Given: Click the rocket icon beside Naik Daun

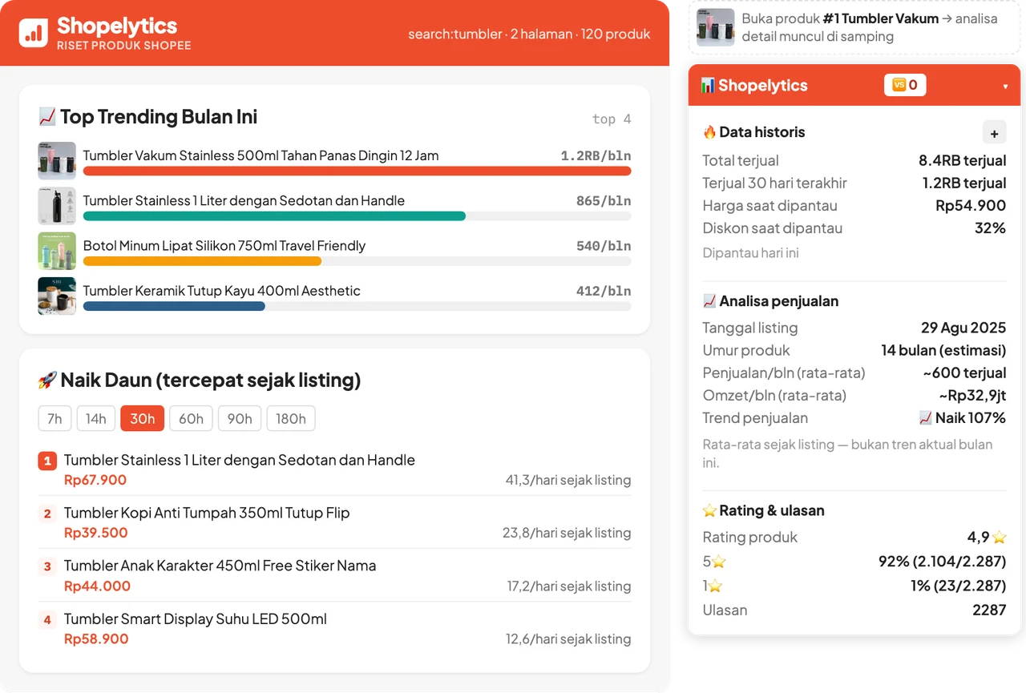Looking at the screenshot, I should point(47,380).
